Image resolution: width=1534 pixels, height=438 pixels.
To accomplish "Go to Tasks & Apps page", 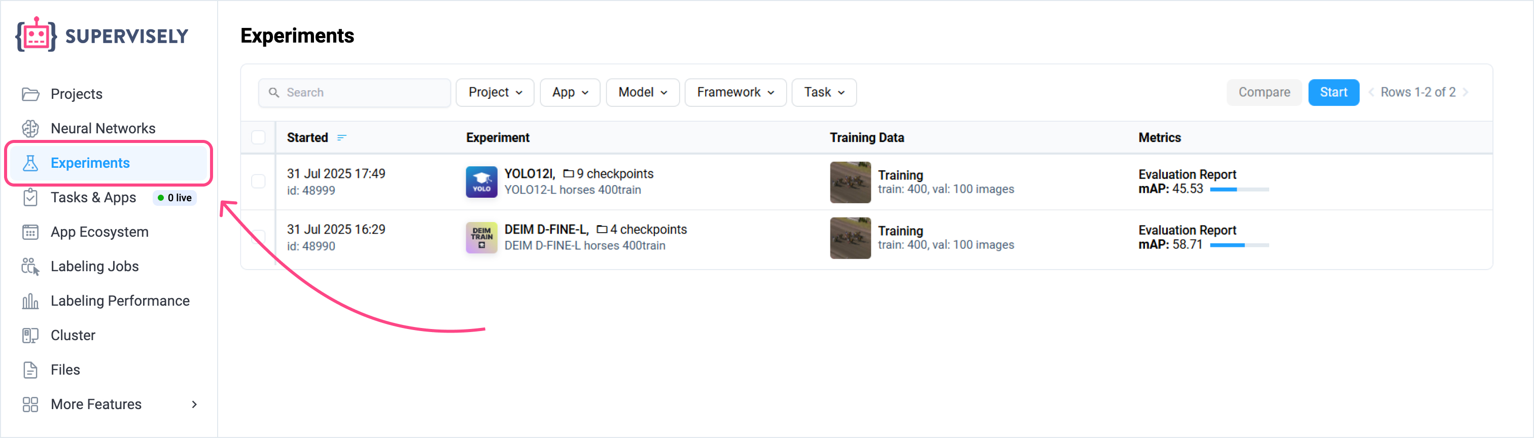I will (x=93, y=198).
